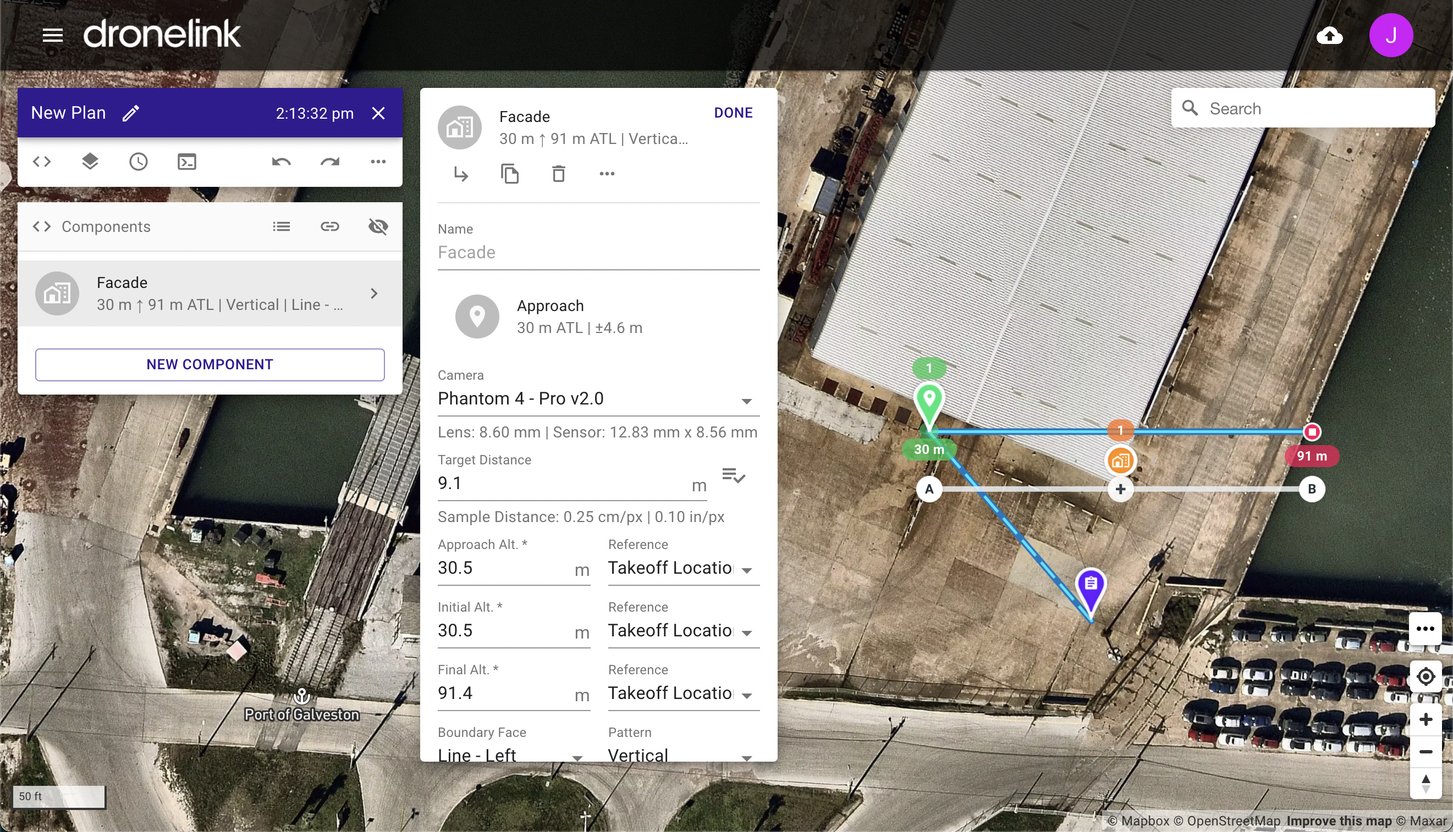Image resolution: width=1453 pixels, height=832 pixels.
Task: Close the New Plan panel
Action: pos(378,113)
